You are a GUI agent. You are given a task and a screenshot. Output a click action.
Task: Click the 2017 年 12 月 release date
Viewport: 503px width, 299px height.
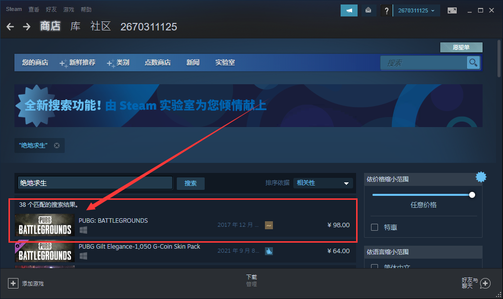point(238,225)
